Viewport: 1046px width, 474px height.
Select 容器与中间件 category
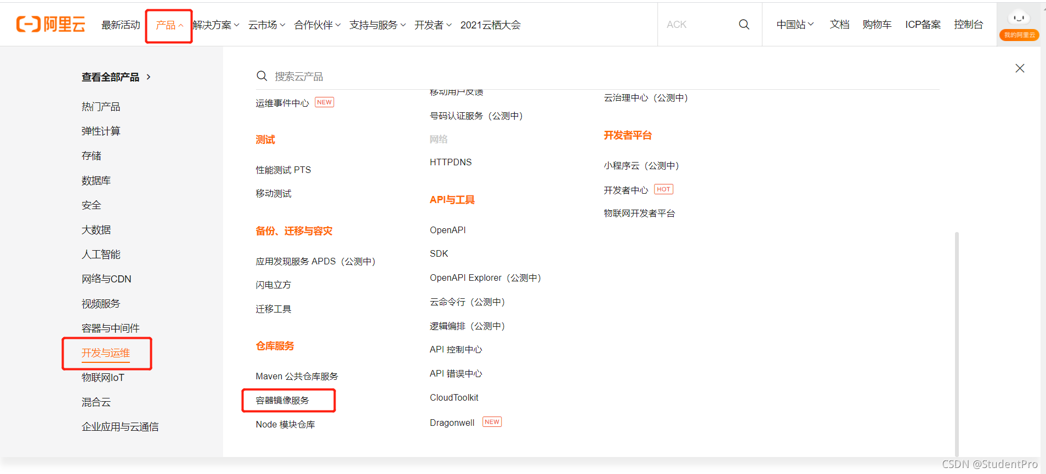(110, 328)
